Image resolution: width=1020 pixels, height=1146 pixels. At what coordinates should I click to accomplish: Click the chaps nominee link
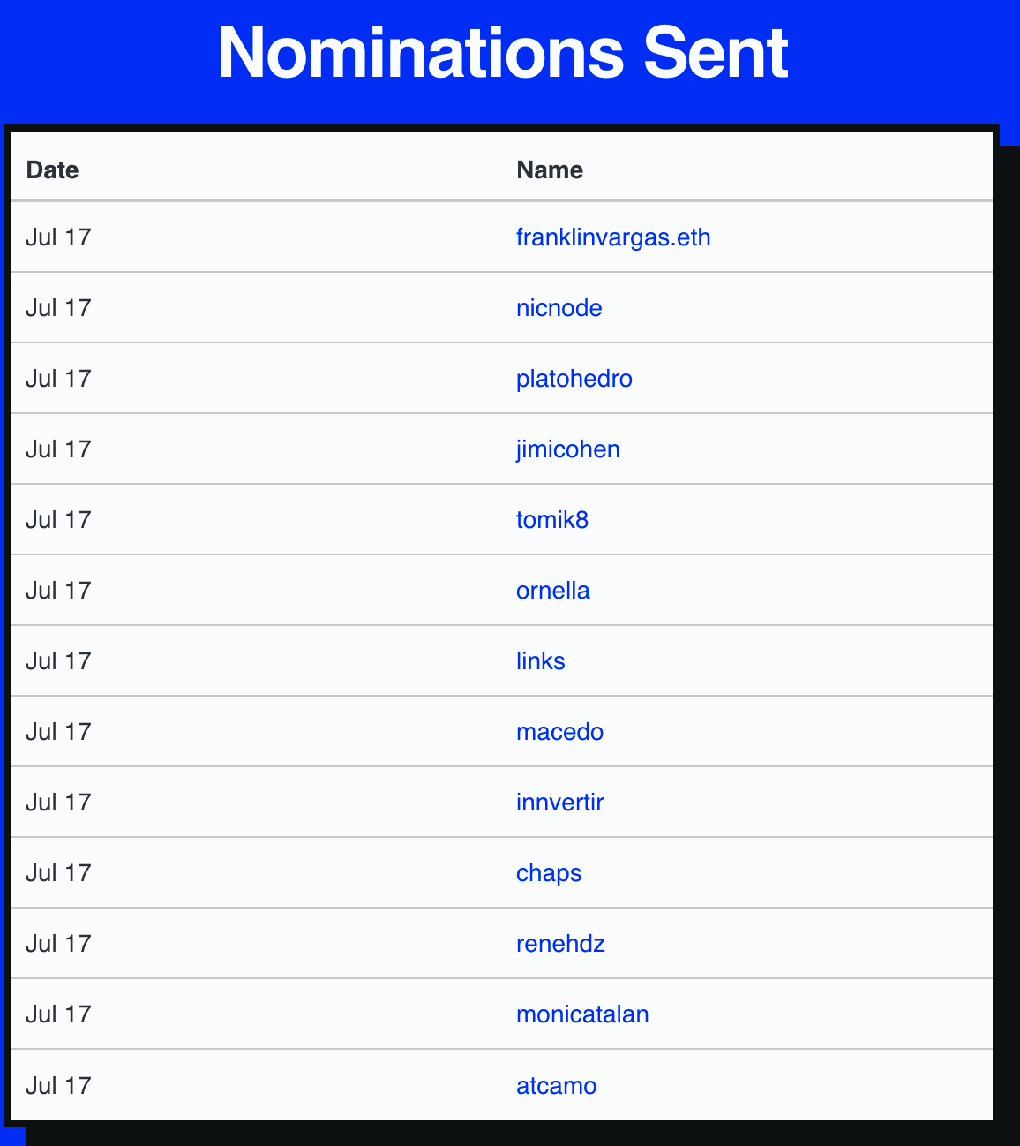coord(549,873)
